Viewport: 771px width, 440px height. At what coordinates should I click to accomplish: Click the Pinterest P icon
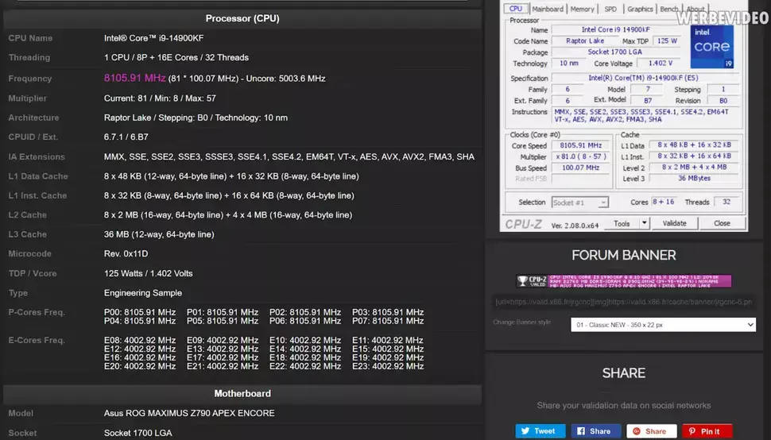pyautogui.click(x=692, y=431)
